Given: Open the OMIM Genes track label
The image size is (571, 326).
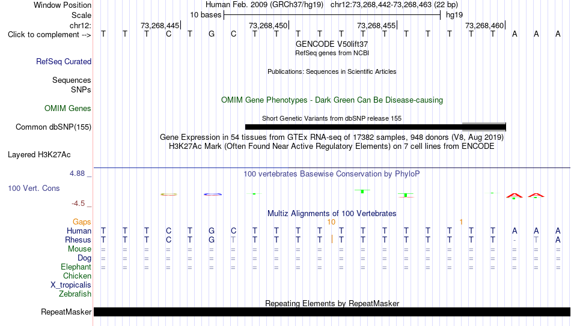Looking at the screenshot, I should [x=68, y=109].
